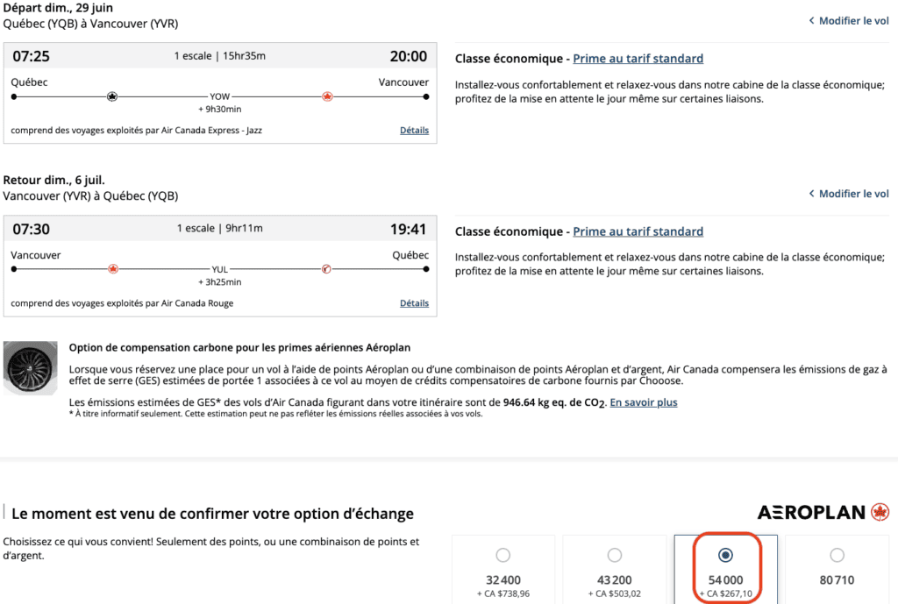
Task: Select the 32 400 points radio option
Action: [x=502, y=555]
